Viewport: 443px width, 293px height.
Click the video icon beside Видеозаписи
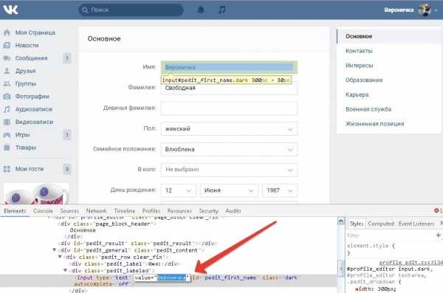pyautogui.click(x=7, y=122)
